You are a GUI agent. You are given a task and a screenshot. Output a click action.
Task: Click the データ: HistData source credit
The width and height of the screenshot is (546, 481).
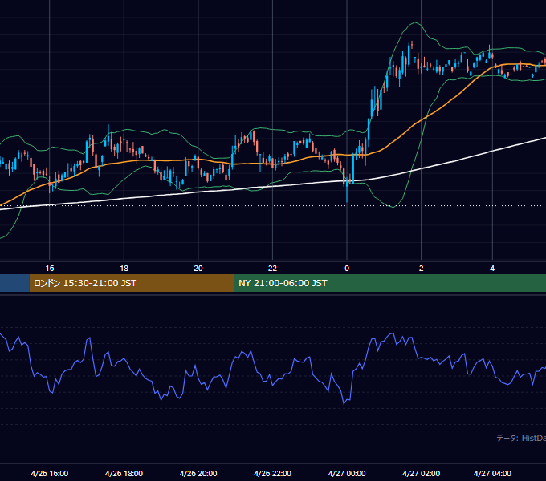tap(521, 438)
